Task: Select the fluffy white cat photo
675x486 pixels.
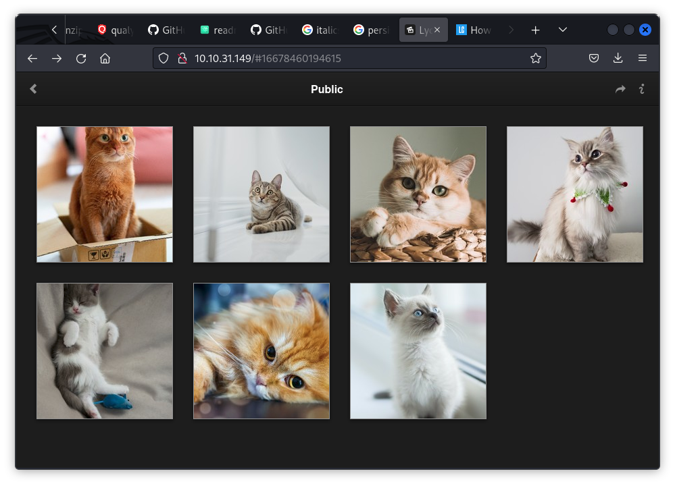Action: pyautogui.click(x=574, y=194)
